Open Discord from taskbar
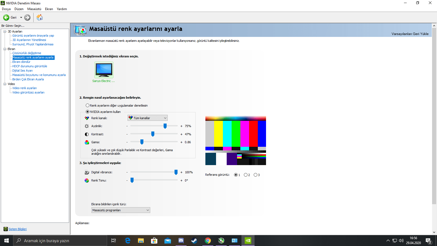This screenshot has height=246, width=437. point(181,241)
